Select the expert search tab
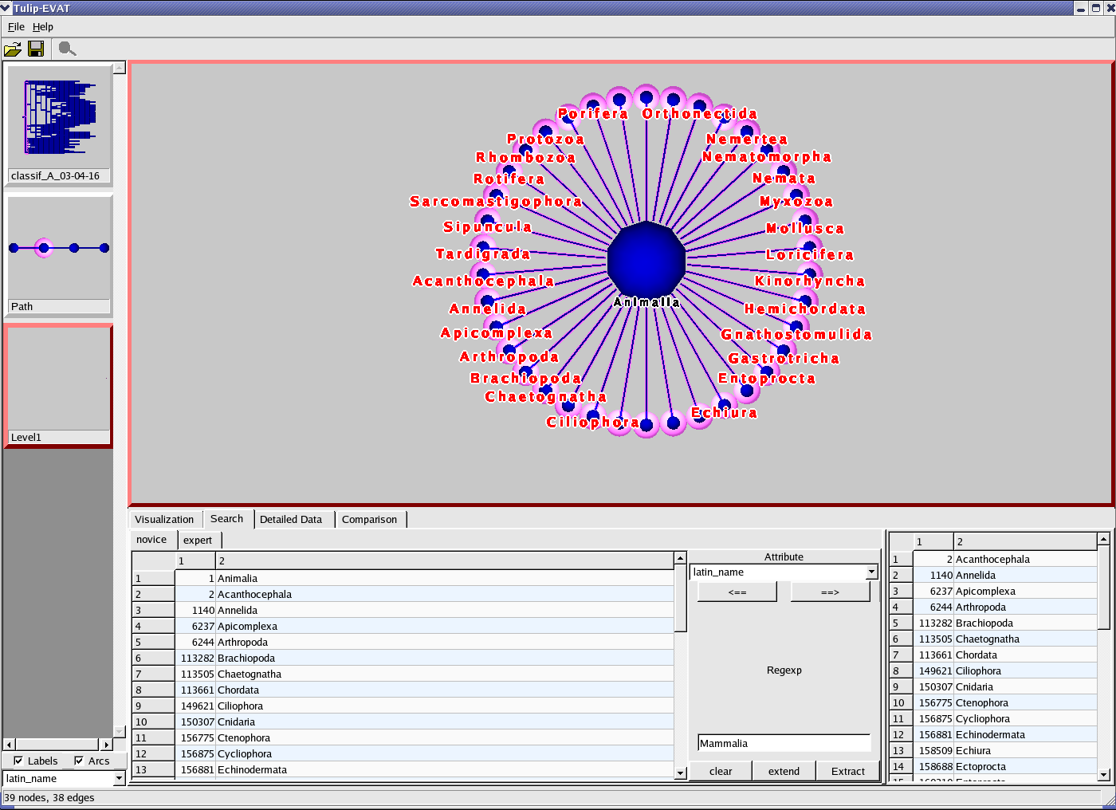1116x810 pixels. [x=198, y=541]
